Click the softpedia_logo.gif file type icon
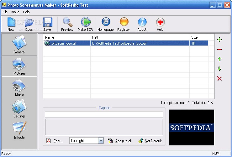Image resolution: width=232 pixels, height=157 pixels. click(x=47, y=43)
